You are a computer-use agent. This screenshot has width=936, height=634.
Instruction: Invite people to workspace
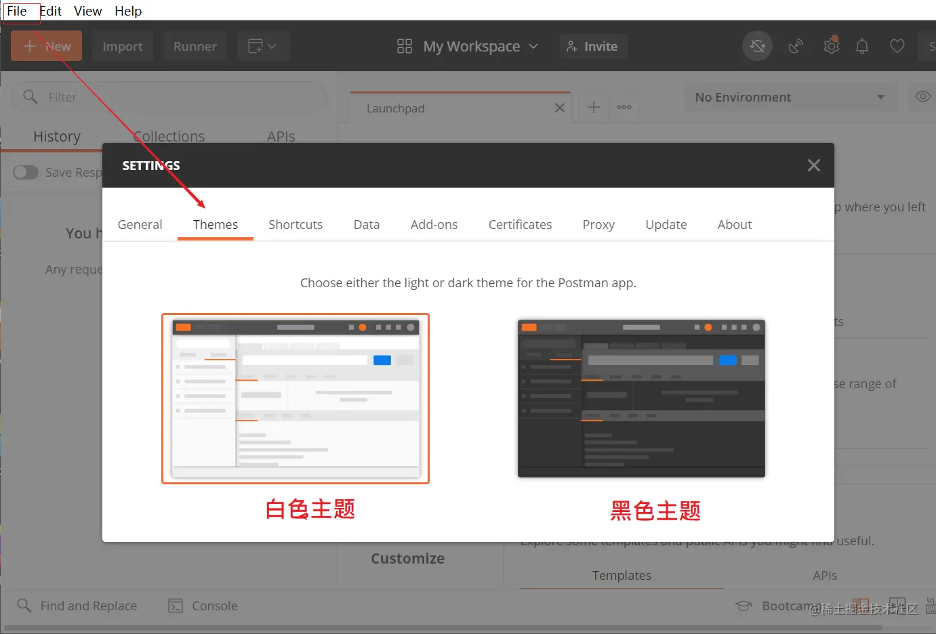tap(593, 46)
